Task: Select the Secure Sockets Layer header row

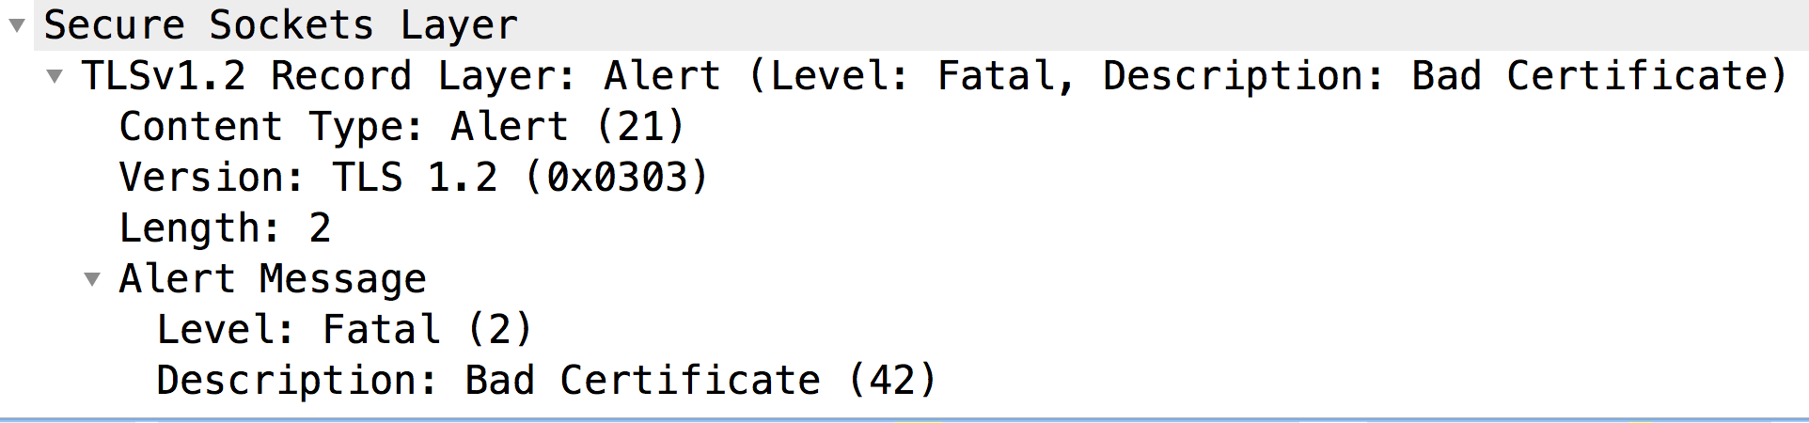Action: point(280,25)
